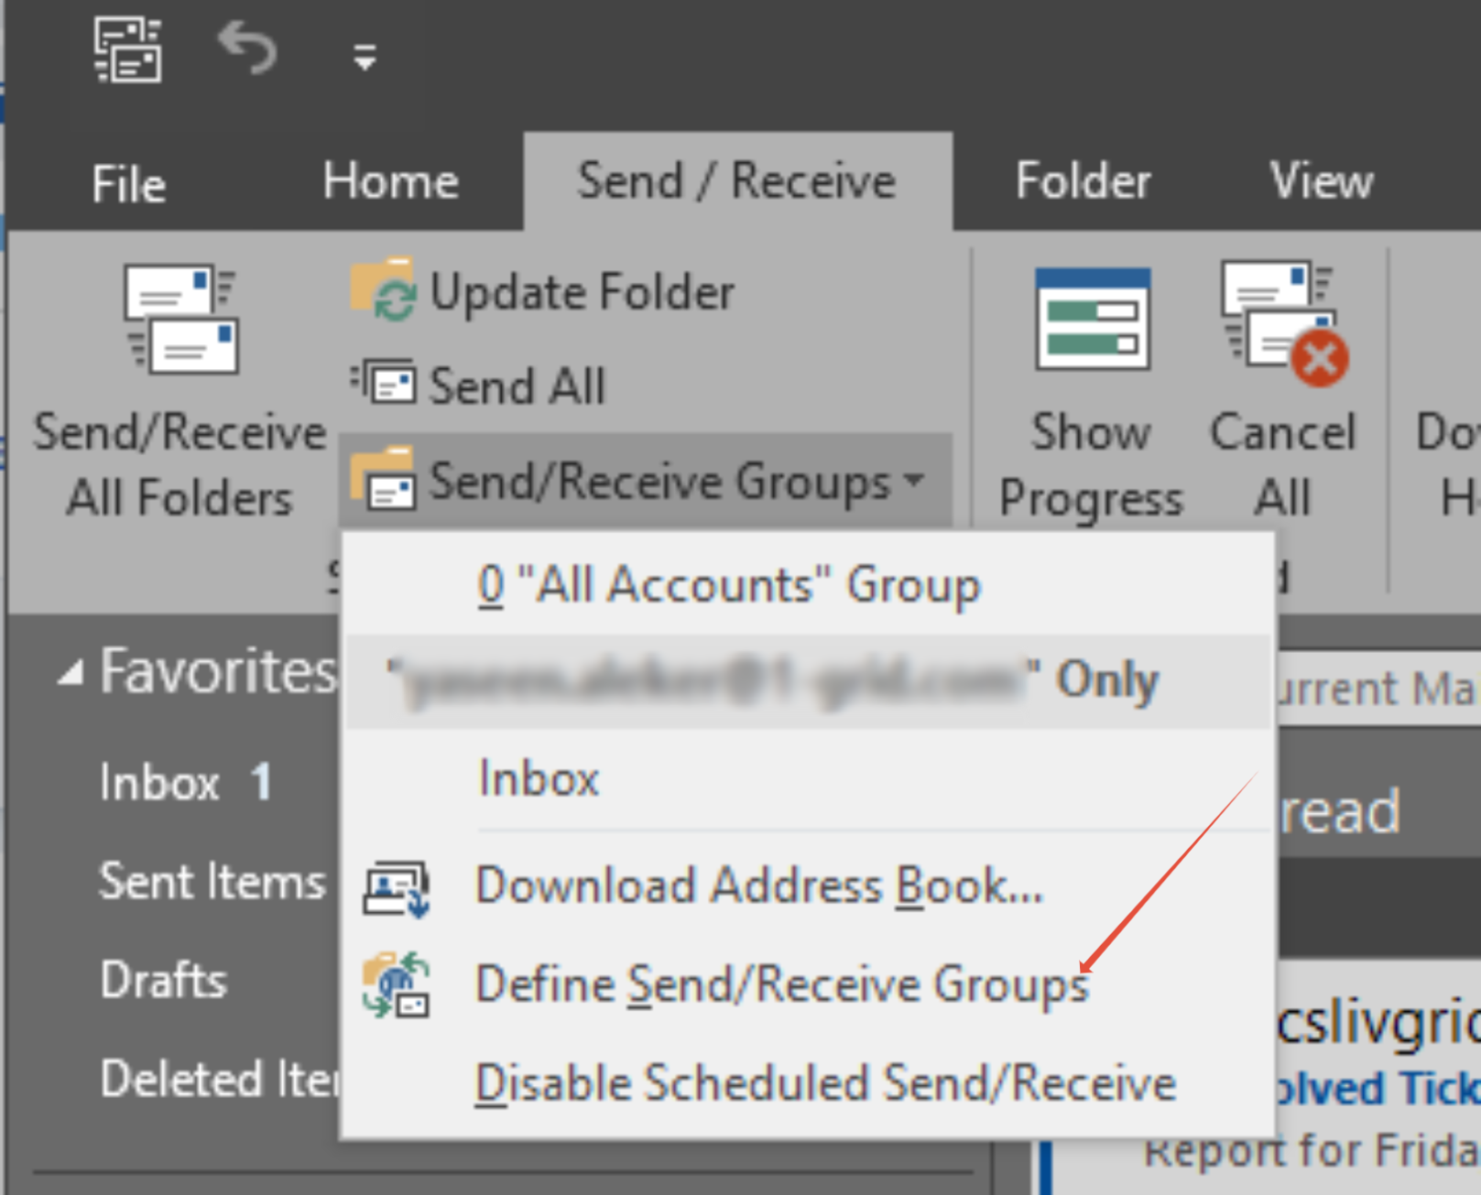Collapse the Send/Receive Groups dropdown arrow
This screenshot has width=1481, height=1195.
(x=914, y=479)
